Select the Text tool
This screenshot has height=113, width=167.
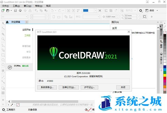[3, 71]
